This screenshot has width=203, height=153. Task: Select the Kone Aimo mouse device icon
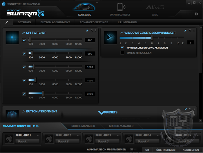(85, 7)
